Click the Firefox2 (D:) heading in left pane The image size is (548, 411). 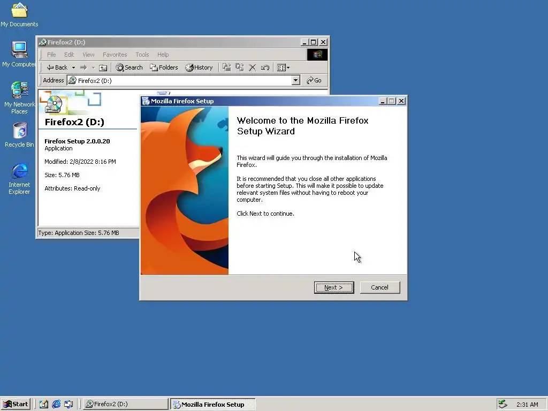click(x=74, y=122)
